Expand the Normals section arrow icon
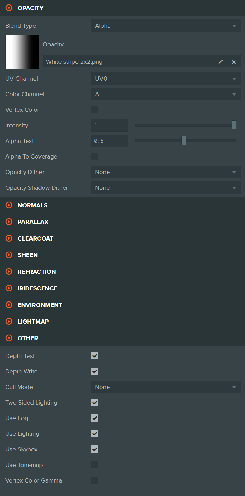The image size is (245, 496). [x=9, y=205]
